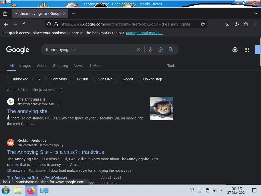This screenshot has width=261, height=196.
Task: Click the annoying site globe favicon
Action: (11, 102)
